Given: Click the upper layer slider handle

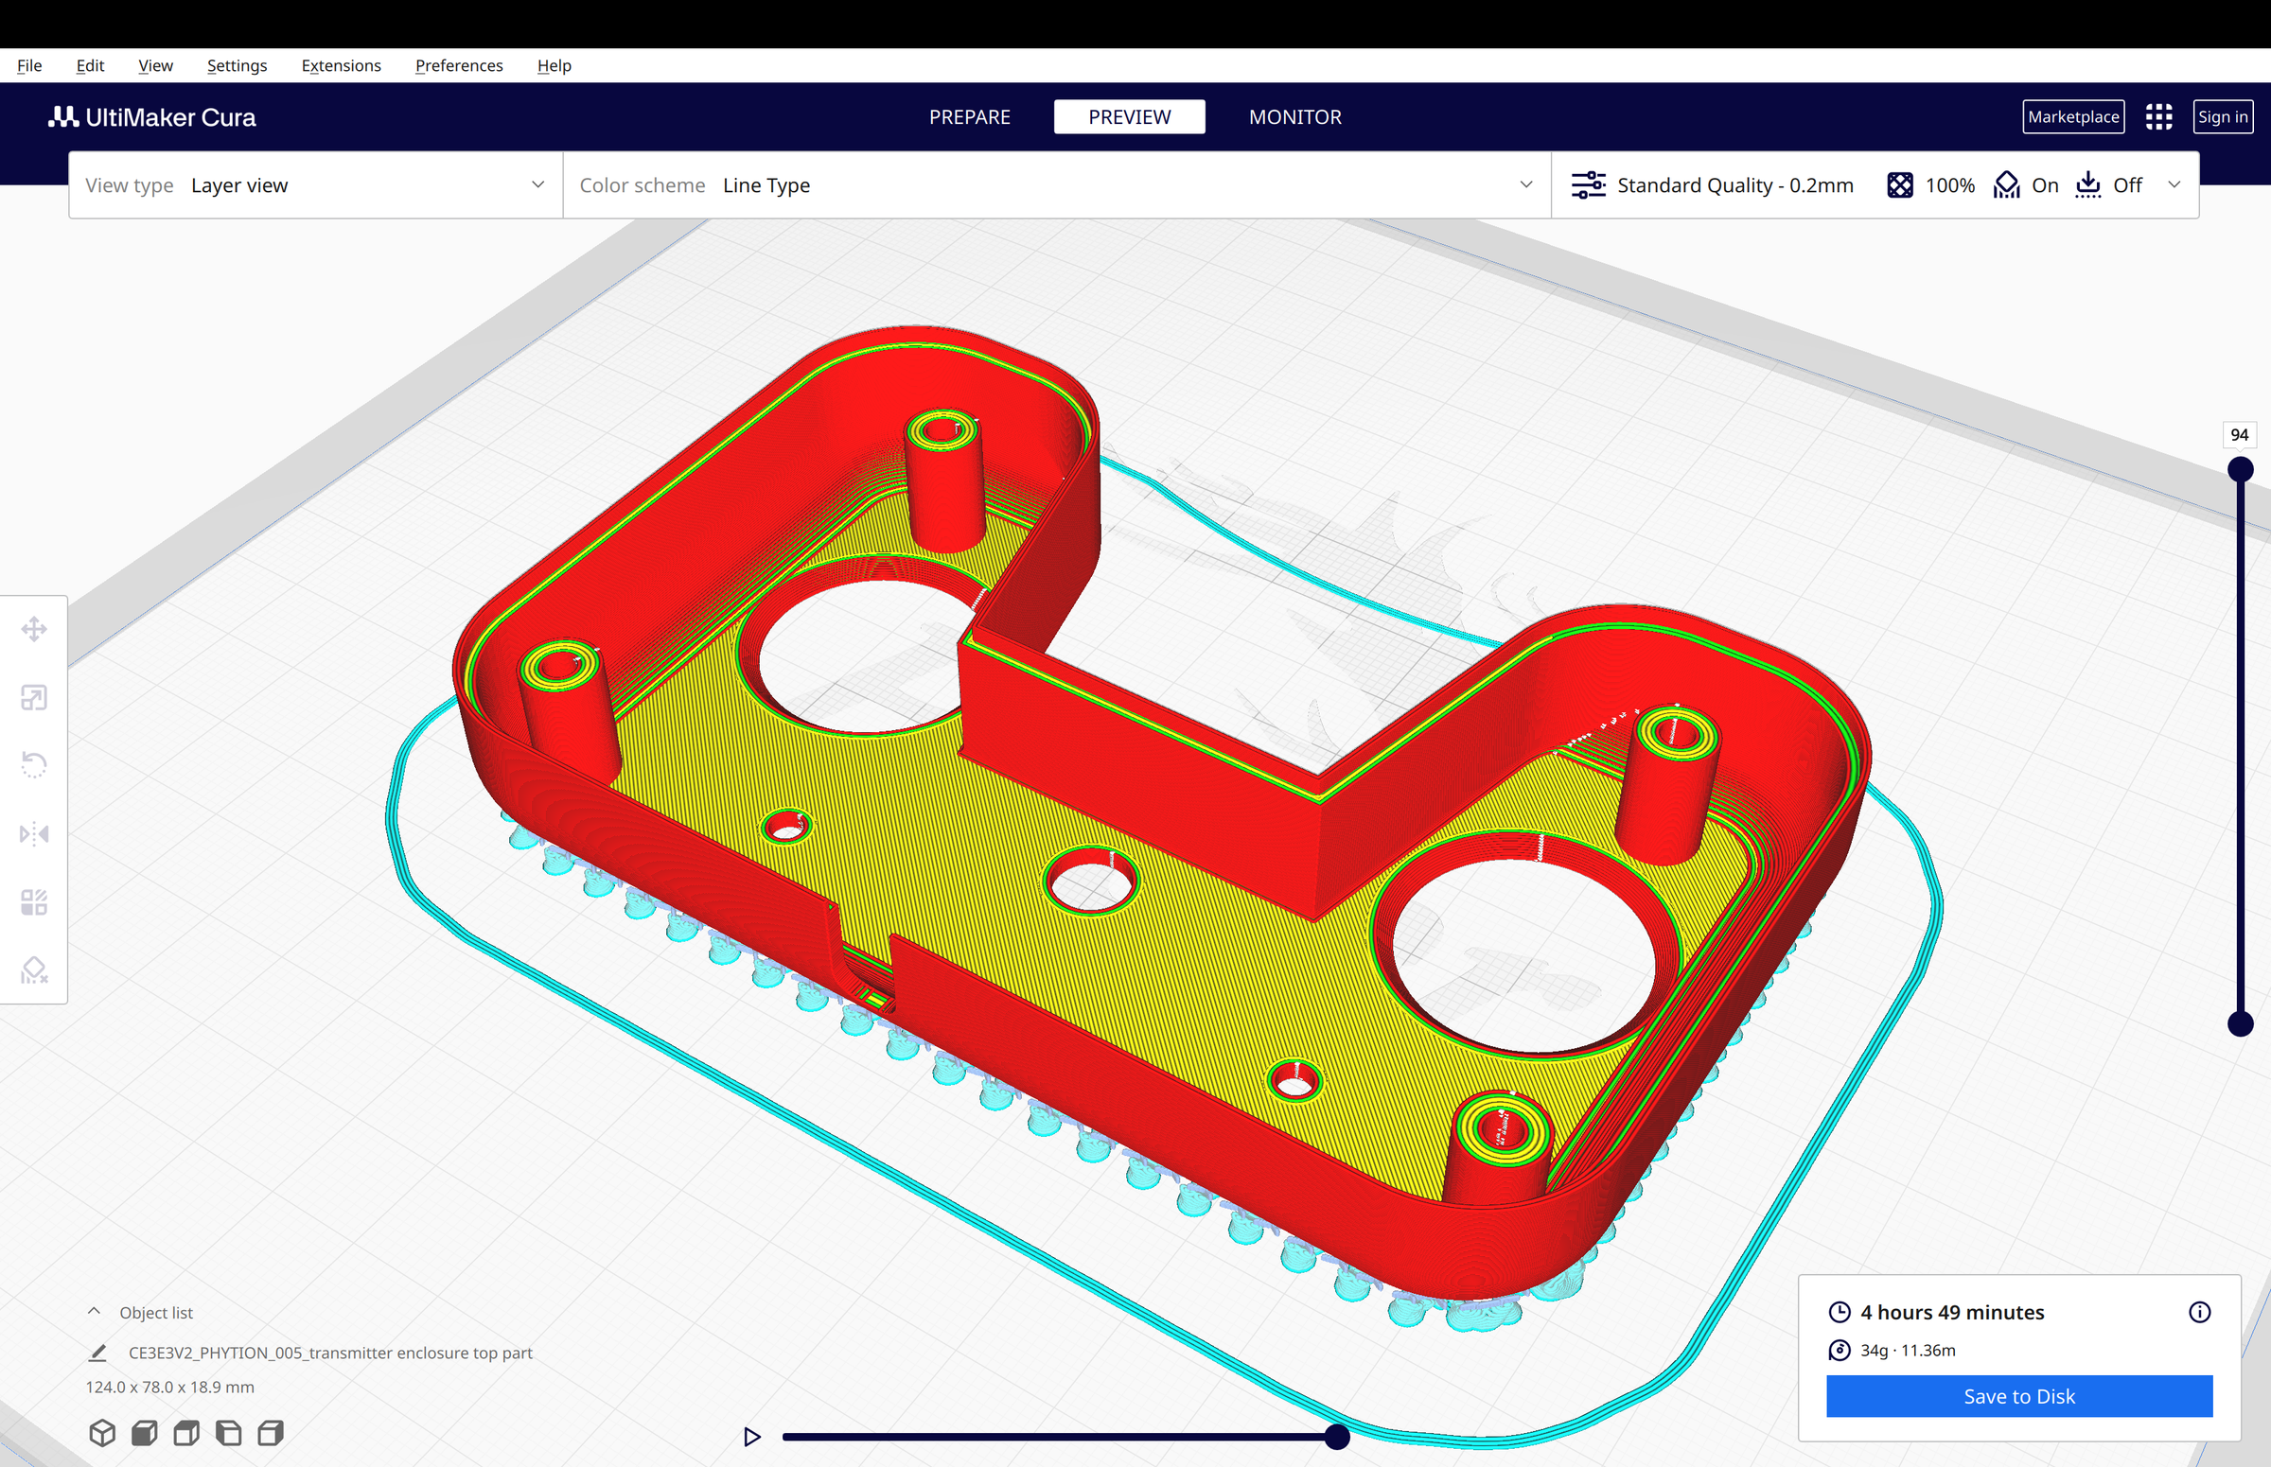Looking at the screenshot, I should (x=2240, y=469).
